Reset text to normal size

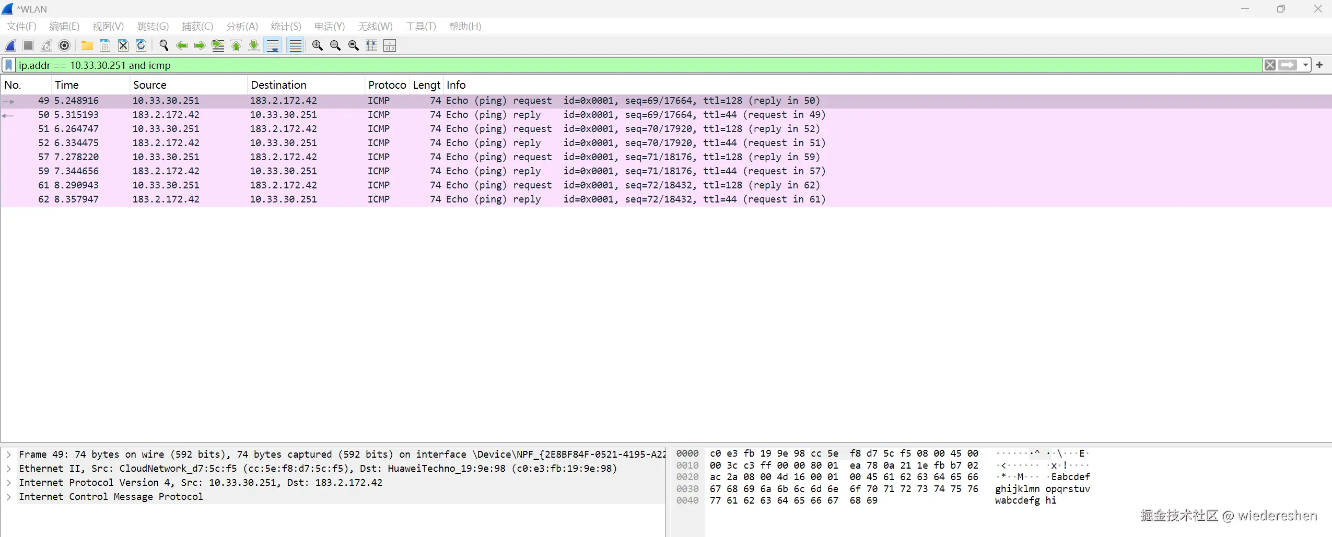coord(354,46)
